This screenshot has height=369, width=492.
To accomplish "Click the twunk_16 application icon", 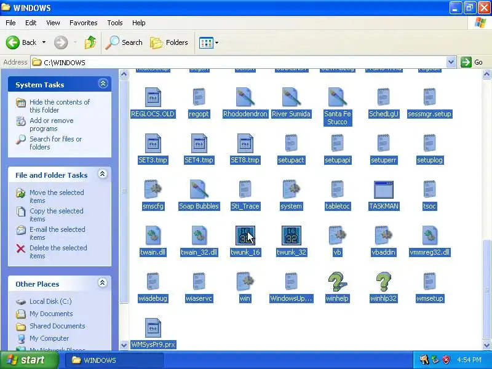I will tap(245, 236).
